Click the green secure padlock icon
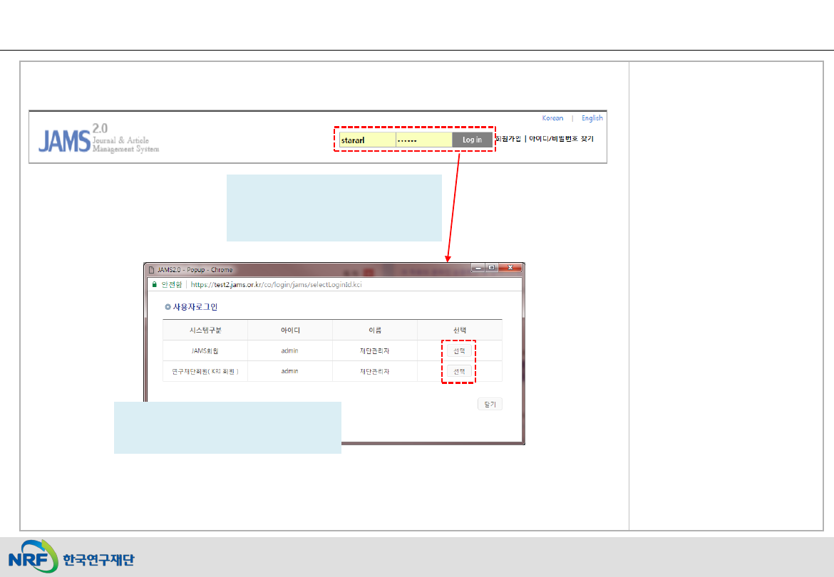 (x=153, y=284)
